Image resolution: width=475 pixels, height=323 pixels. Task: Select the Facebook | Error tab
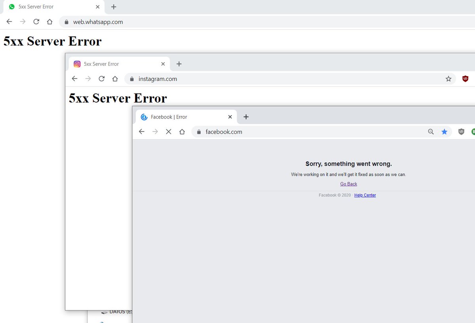[x=186, y=117]
